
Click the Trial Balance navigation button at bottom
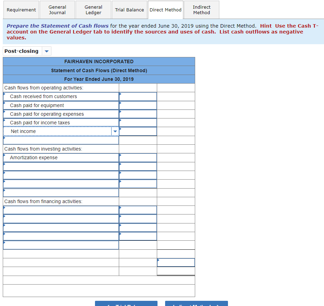click(126, 304)
